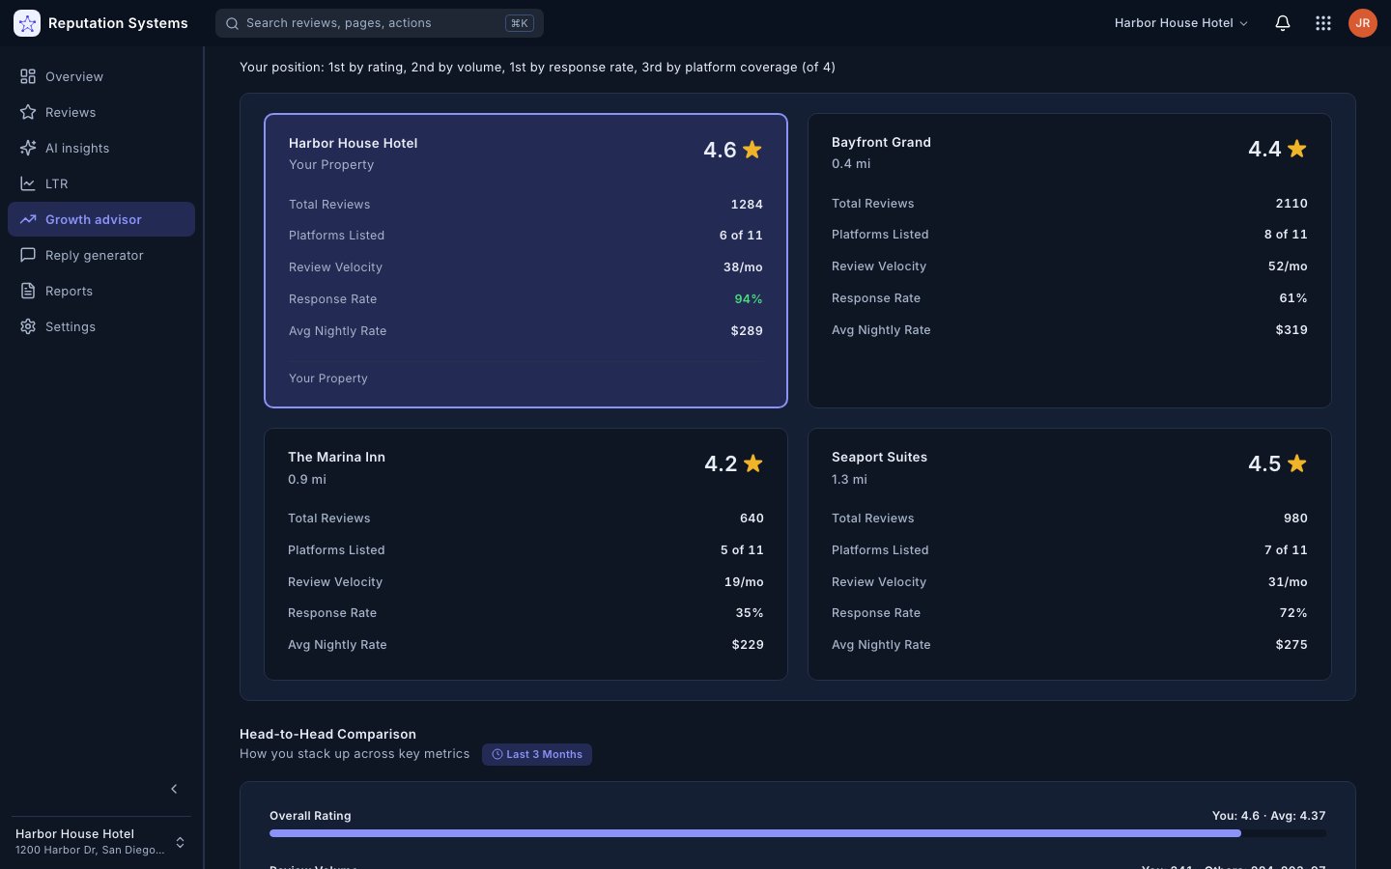Screen dimensions: 1391x869
Task: Click the Reply generator chat icon
Action: [28, 255]
